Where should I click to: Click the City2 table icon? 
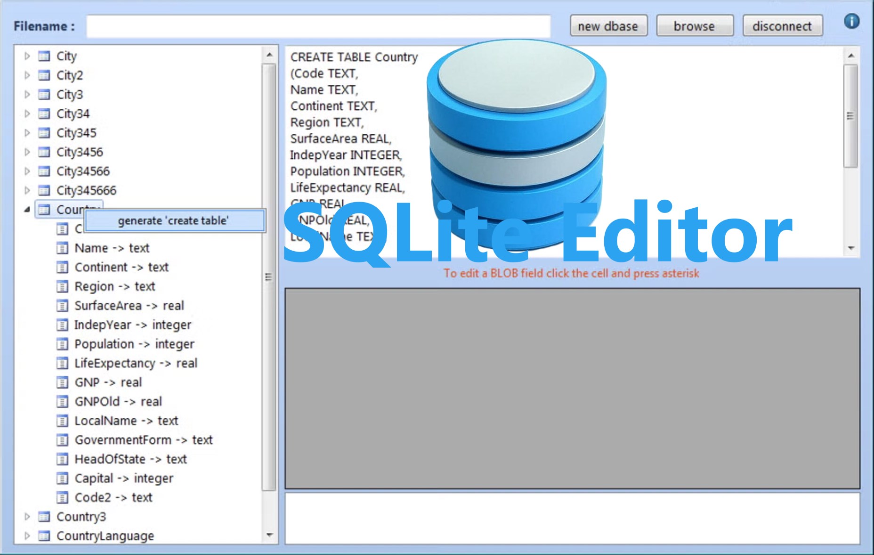point(44,75)
